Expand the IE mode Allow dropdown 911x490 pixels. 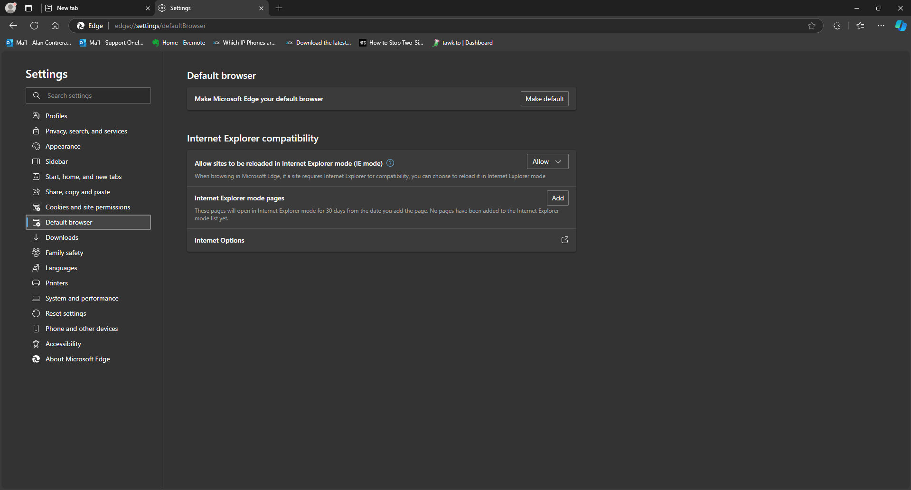(547, 161)
